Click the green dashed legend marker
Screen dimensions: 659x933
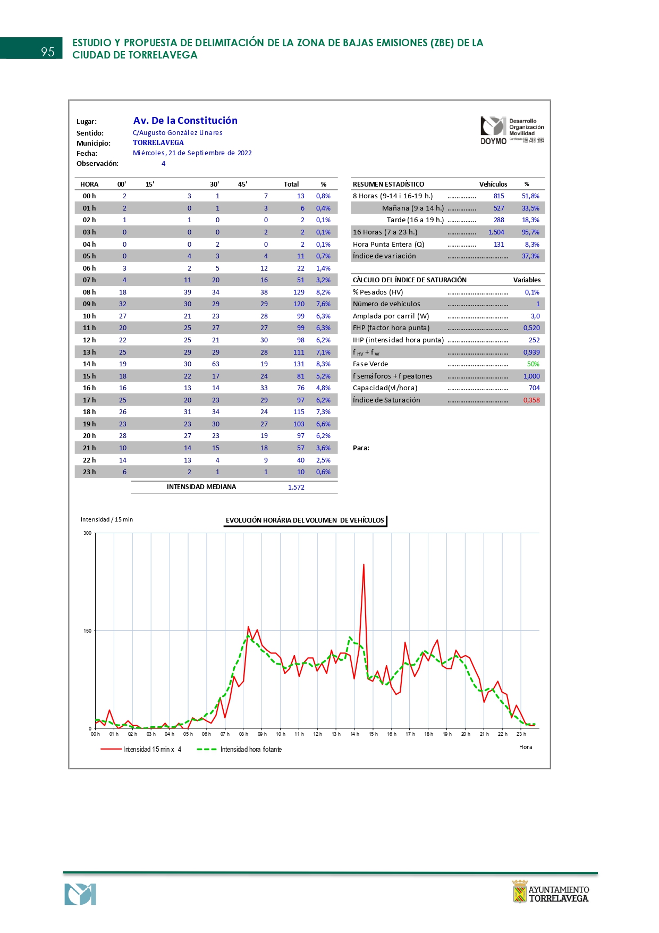(x=207, y=749)
